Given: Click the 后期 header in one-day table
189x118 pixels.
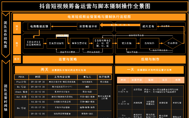Looking at the screenshot, I should click(x=178, y=80).
